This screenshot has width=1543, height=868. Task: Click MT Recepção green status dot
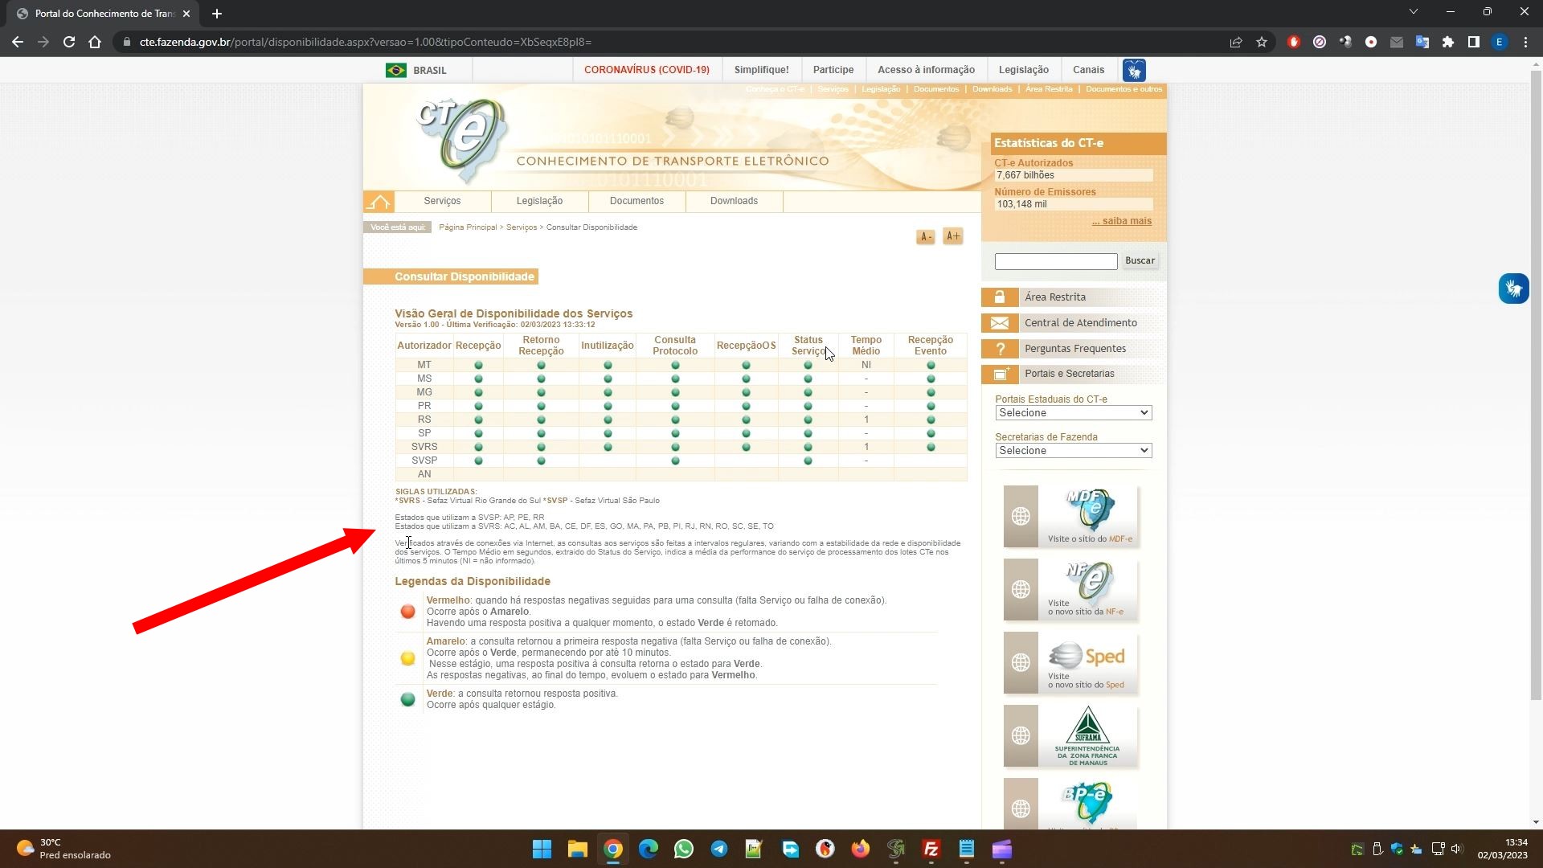pyautogui.click(x=478, y=365)
